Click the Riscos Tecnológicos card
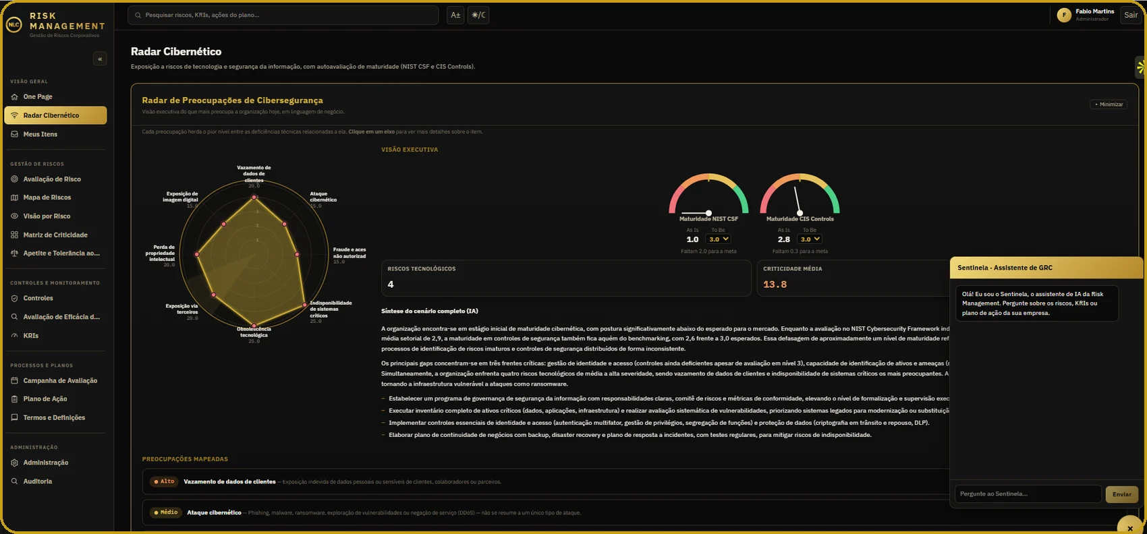 [566, 278]
